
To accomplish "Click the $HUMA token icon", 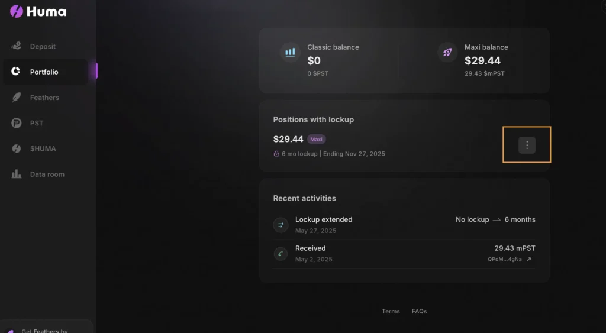I will coord(16,148).
